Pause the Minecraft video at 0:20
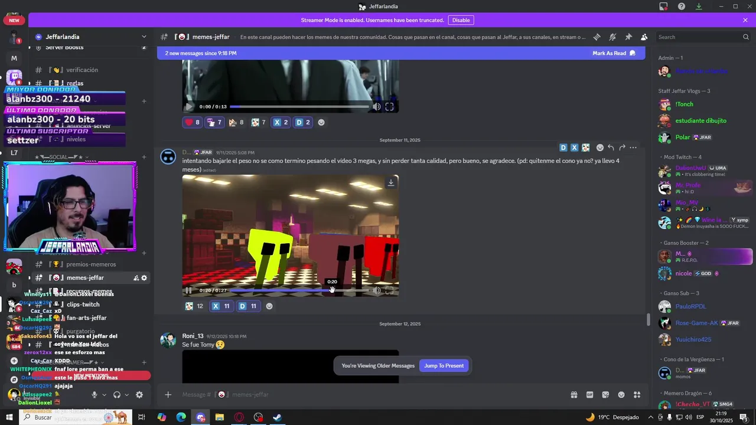756x425 pixels. pos(188,290)
